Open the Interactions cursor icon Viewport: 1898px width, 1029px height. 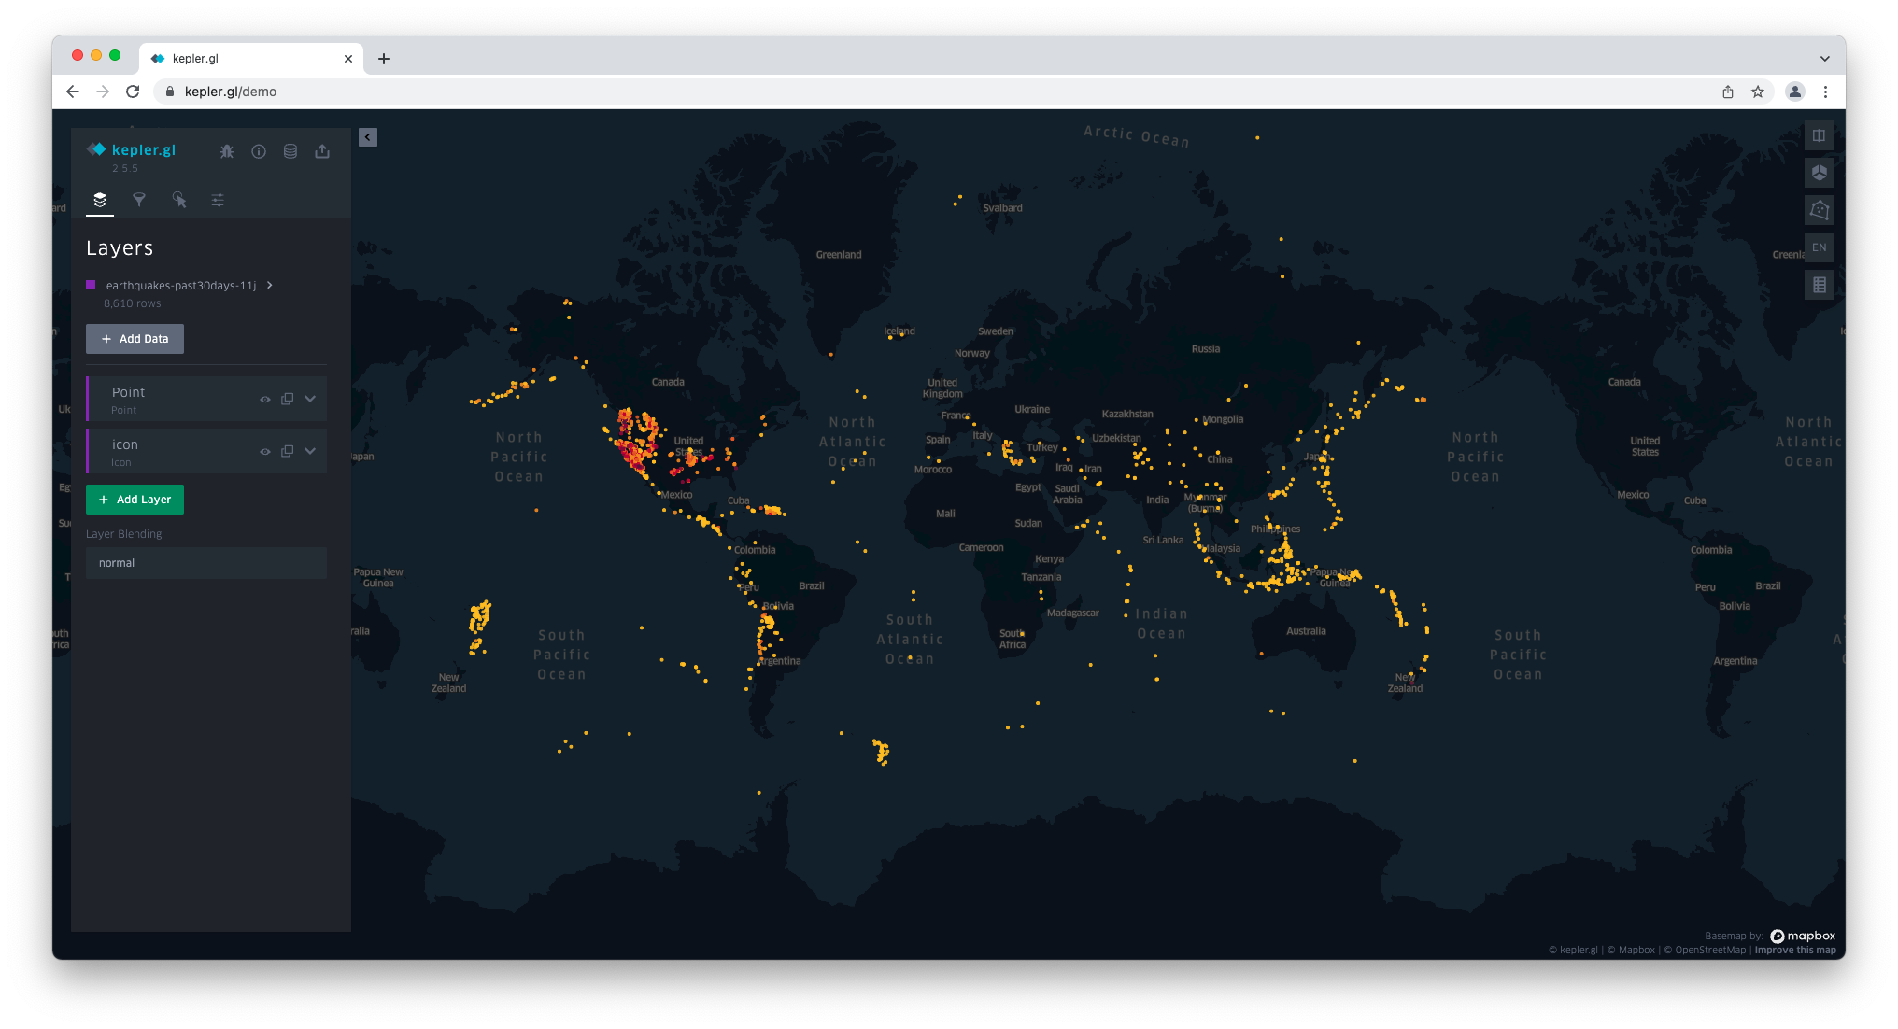pyautogui.click(x=179, y=200)
